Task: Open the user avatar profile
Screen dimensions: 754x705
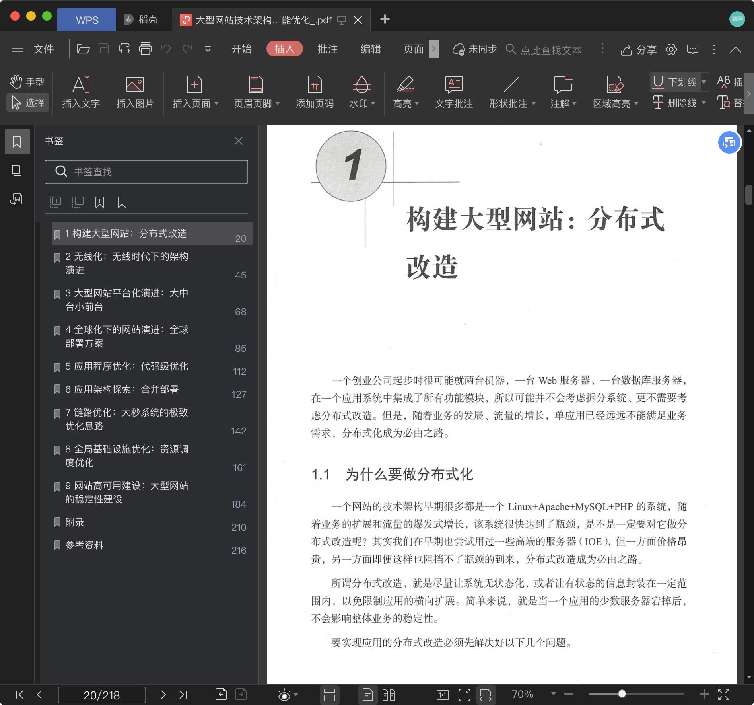Action: (x=737, y=19)
